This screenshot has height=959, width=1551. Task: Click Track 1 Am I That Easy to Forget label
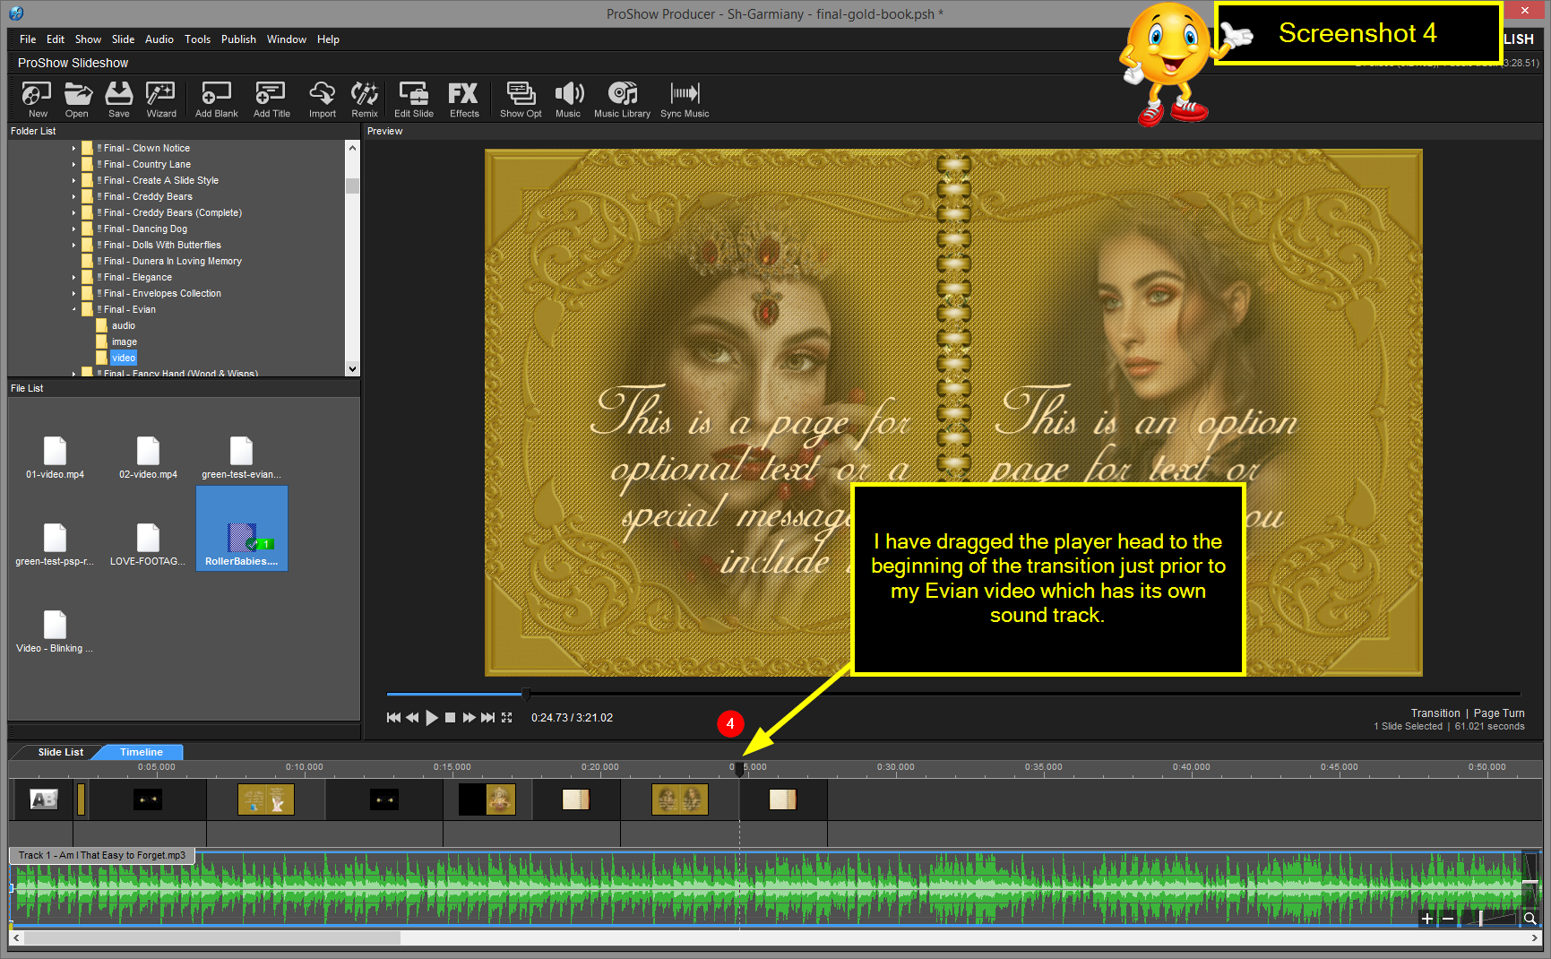coord(102,855)
